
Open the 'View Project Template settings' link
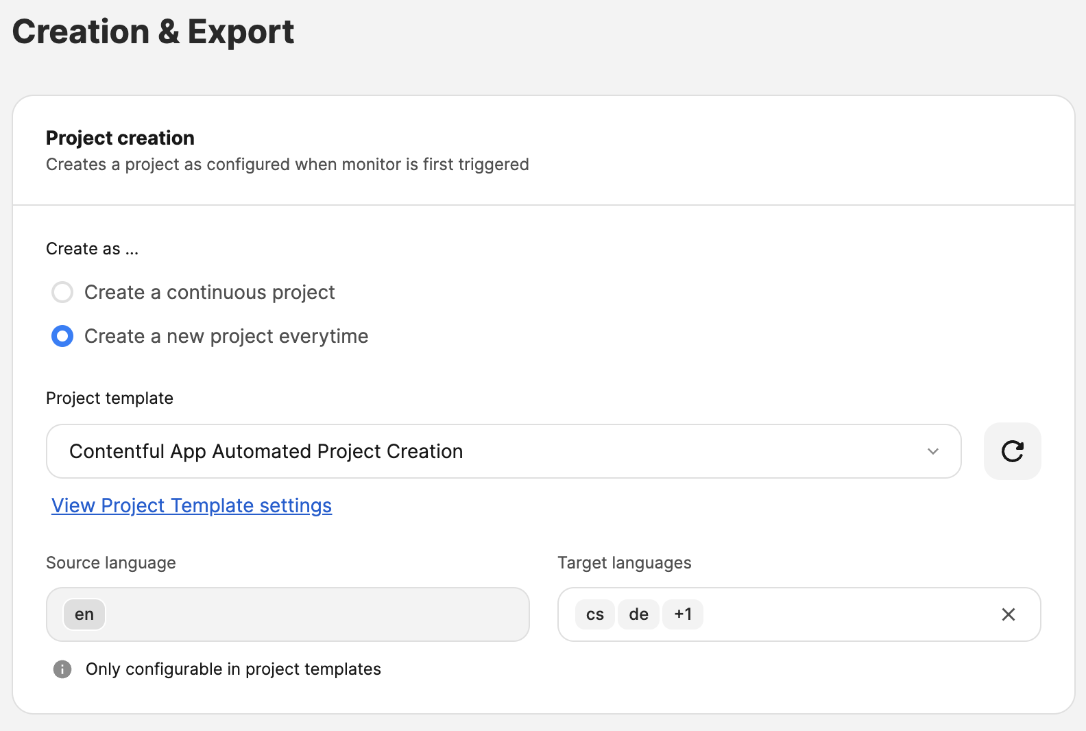point(191,505)
